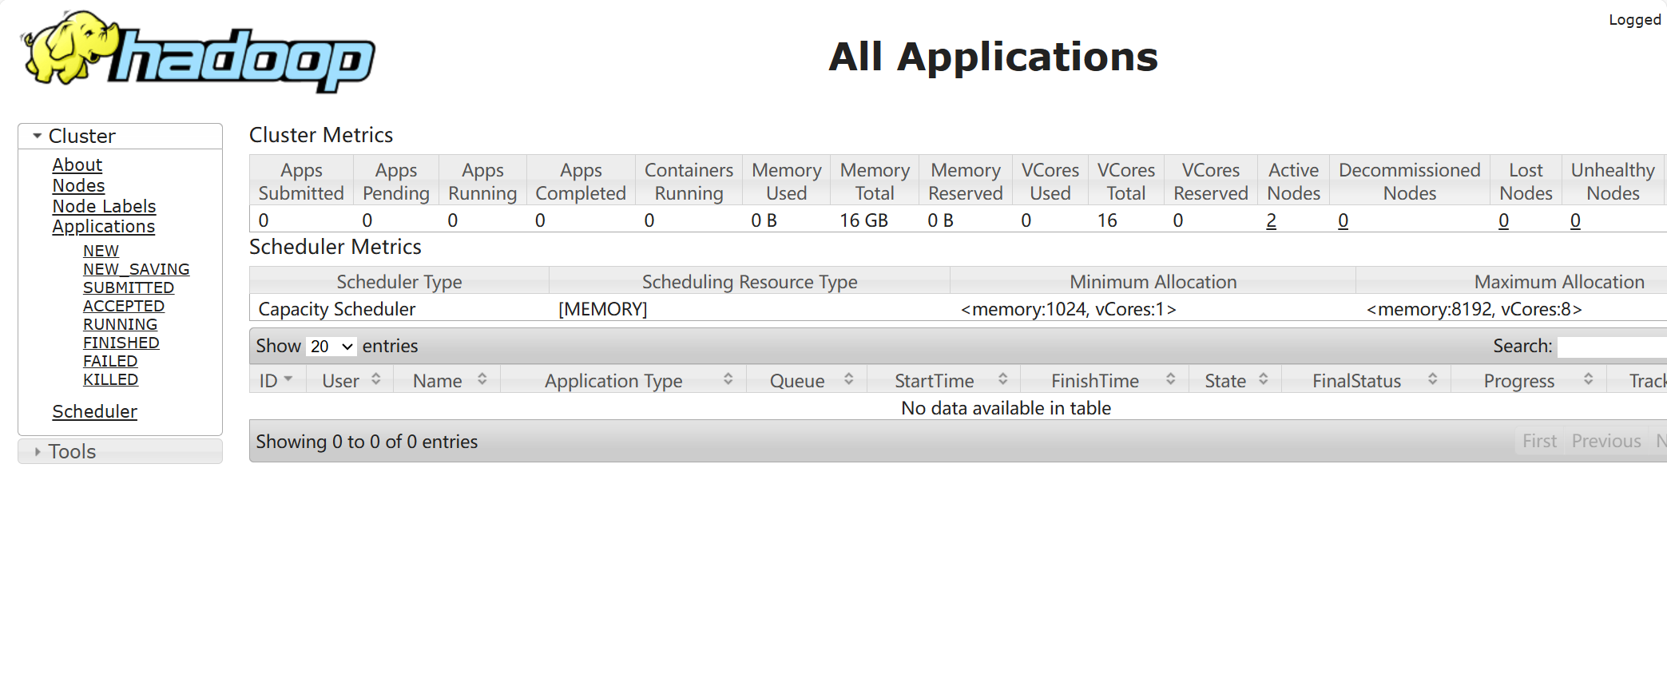The height and width of the screenshot is (694, 1667).
Task: Focus the table Search input field
Action: [x=1609, y=347]
